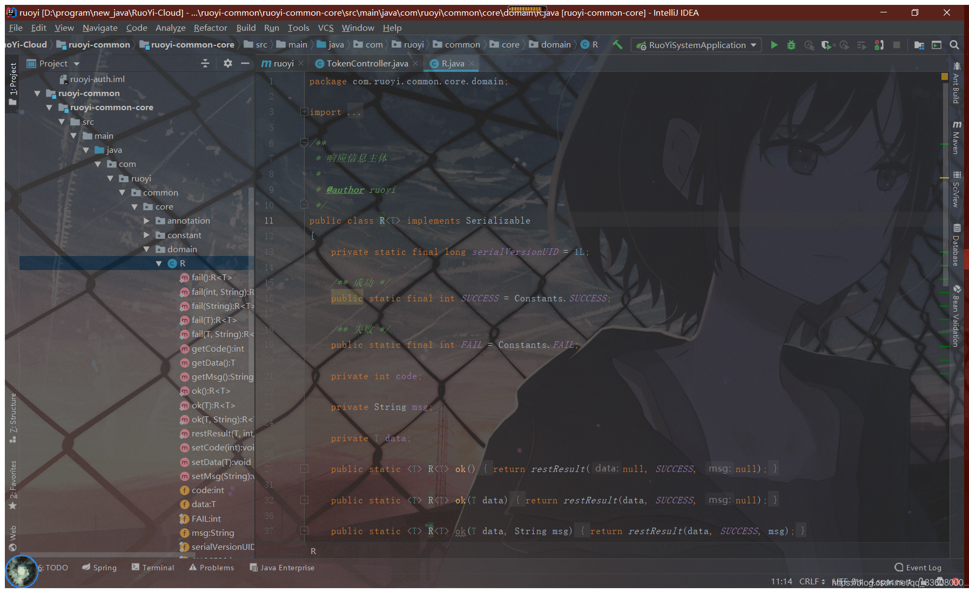The height and width of the screenshot is (593, 969).
Task: Click Run with Coverage shield icon
Action: click(x=826, y=45)
